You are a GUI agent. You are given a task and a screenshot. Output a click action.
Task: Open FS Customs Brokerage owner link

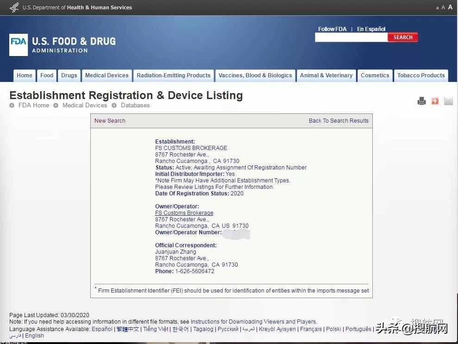184,213
